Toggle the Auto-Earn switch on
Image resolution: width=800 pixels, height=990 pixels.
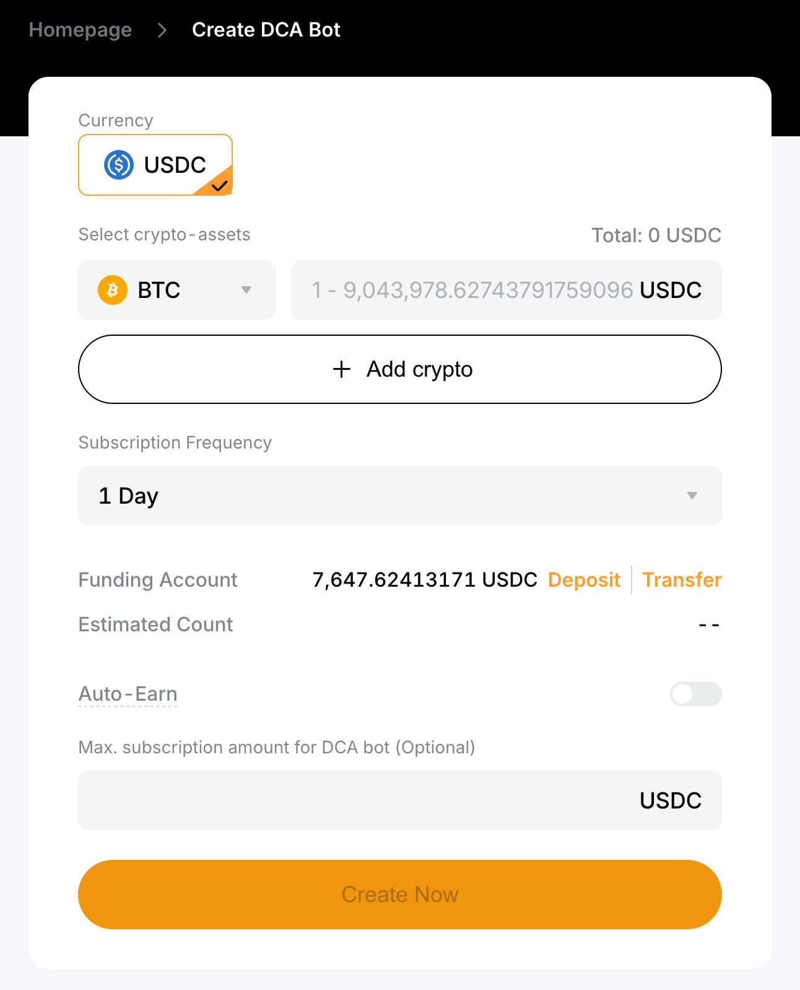pos(696,694)
